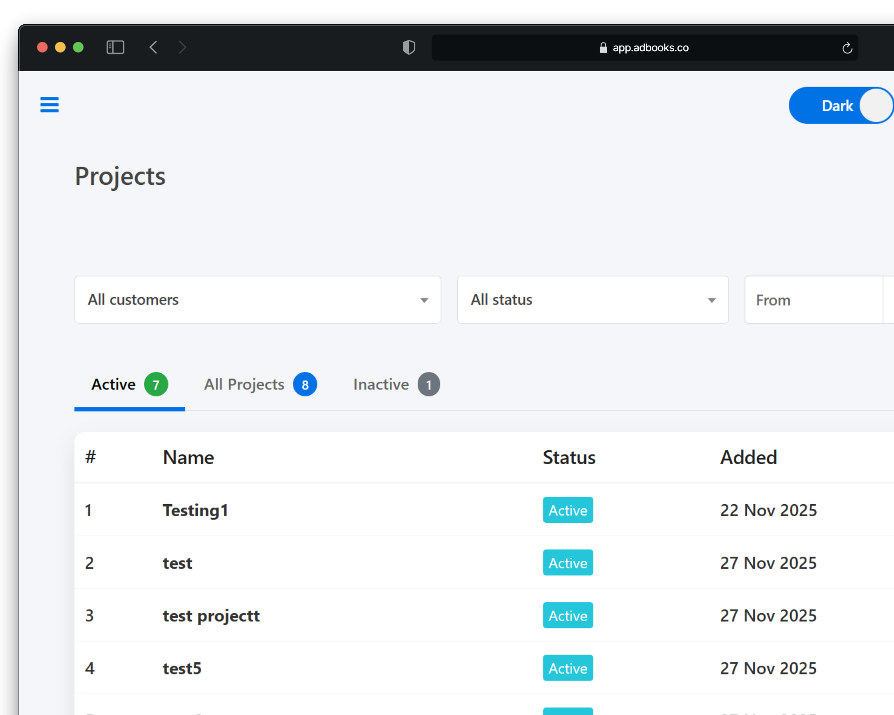This screenshot has height=715, width=894.
Task: Reload the page with the refresh icon
Action: pyautogui.click(x=847, y=48)
